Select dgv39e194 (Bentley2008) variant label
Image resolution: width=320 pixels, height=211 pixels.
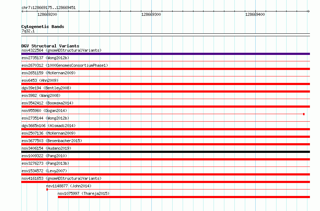click(46, 88)
